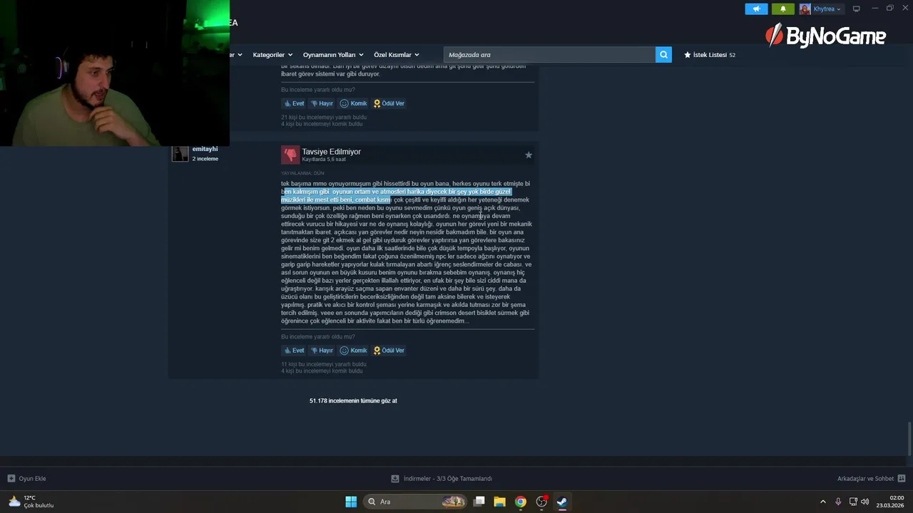Open Arkadaşlar ve Sohbet panel
Screen dimensions: 913x513
(x=871, y=479)
